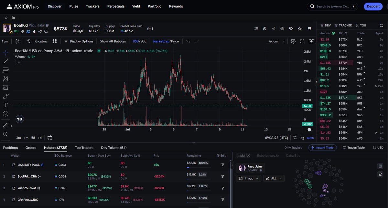This screenshot has height=208, width=388.
Task: Toggle the DEV trades filter
Action: point(326,25)
